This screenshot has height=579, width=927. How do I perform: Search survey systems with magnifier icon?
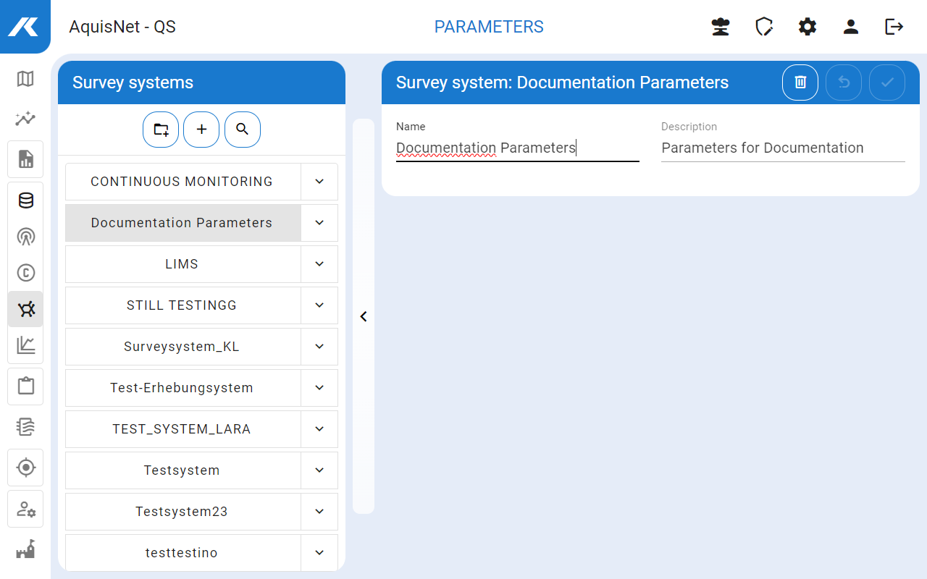243,130
